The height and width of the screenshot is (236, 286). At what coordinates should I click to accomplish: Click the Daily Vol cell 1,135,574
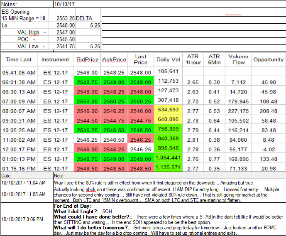tap(168, 167)
